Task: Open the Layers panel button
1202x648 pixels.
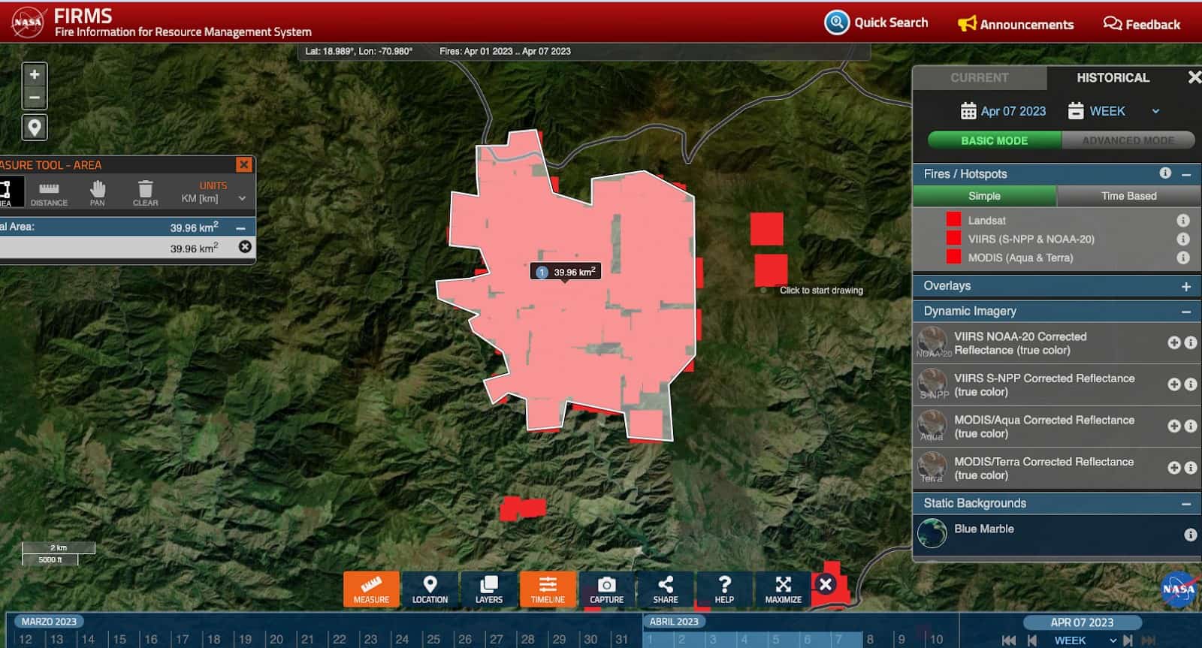Action: point(488,589)
